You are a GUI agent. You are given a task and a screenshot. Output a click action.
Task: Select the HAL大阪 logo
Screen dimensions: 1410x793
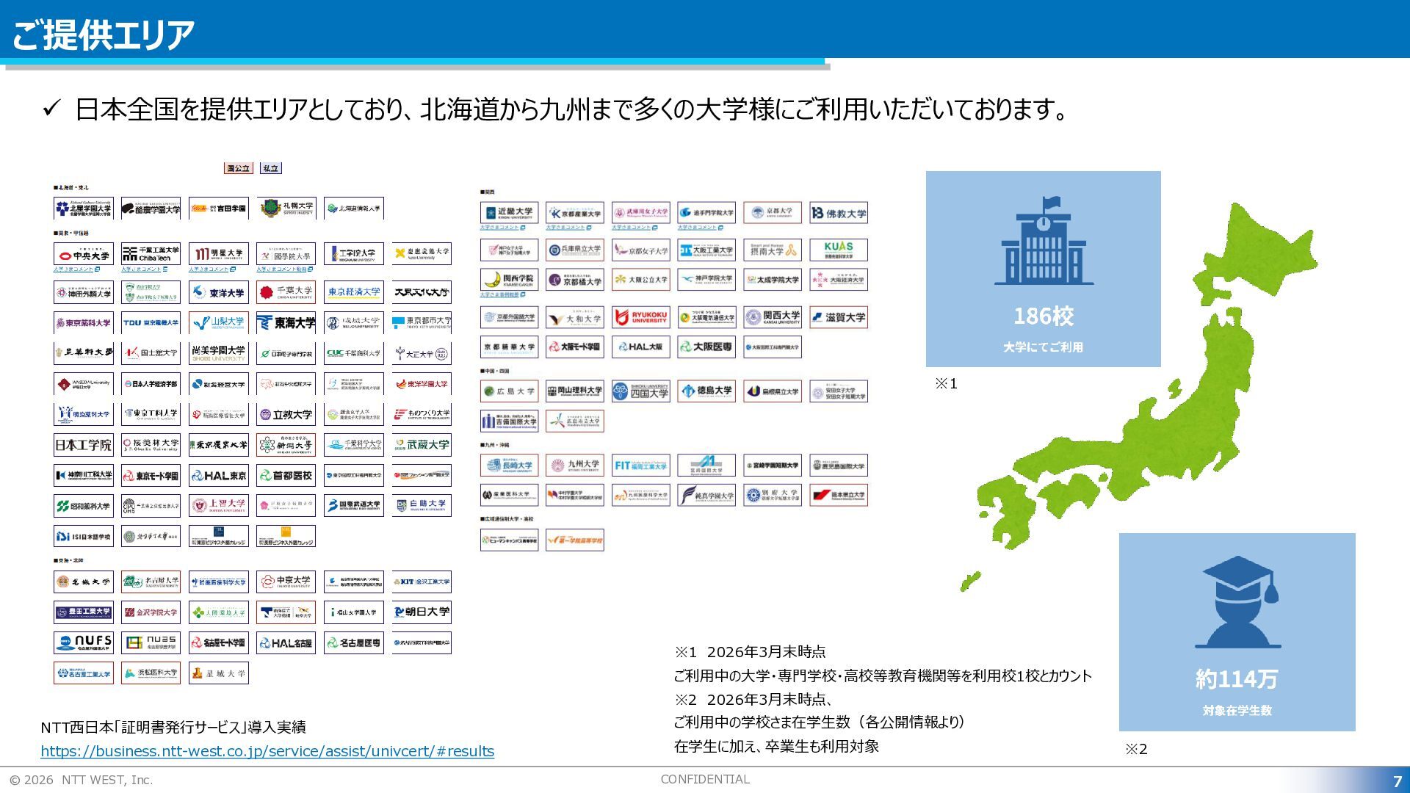tap(641, 347)
